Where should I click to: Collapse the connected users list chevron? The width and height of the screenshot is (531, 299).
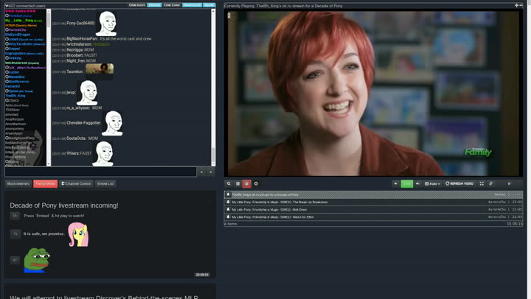7,5
